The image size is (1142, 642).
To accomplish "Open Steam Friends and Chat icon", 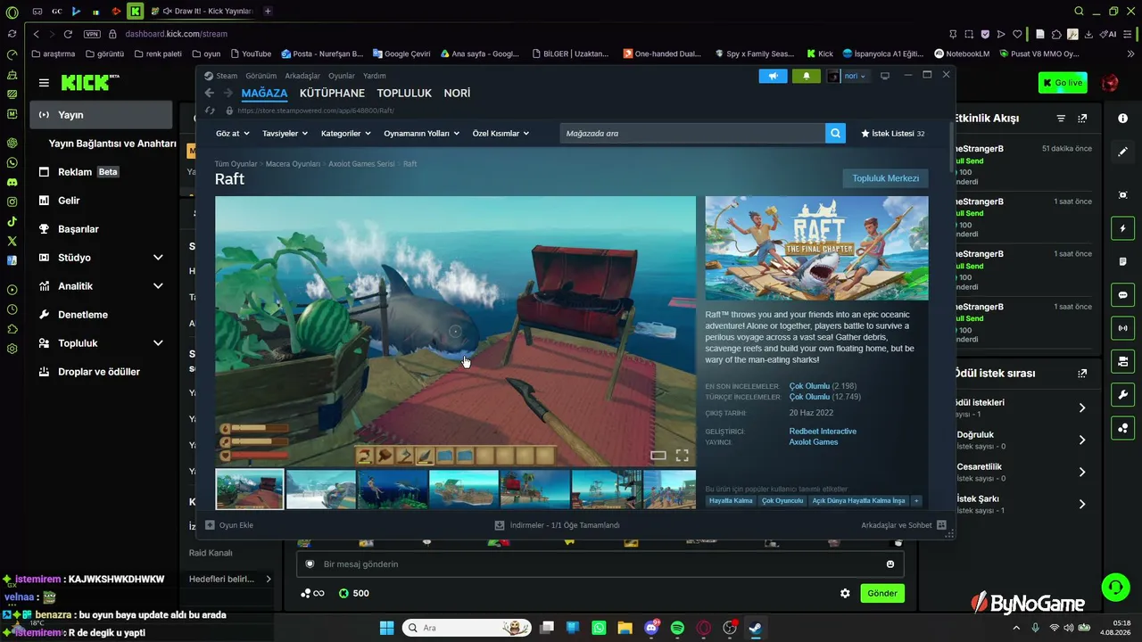I will 941,525.
